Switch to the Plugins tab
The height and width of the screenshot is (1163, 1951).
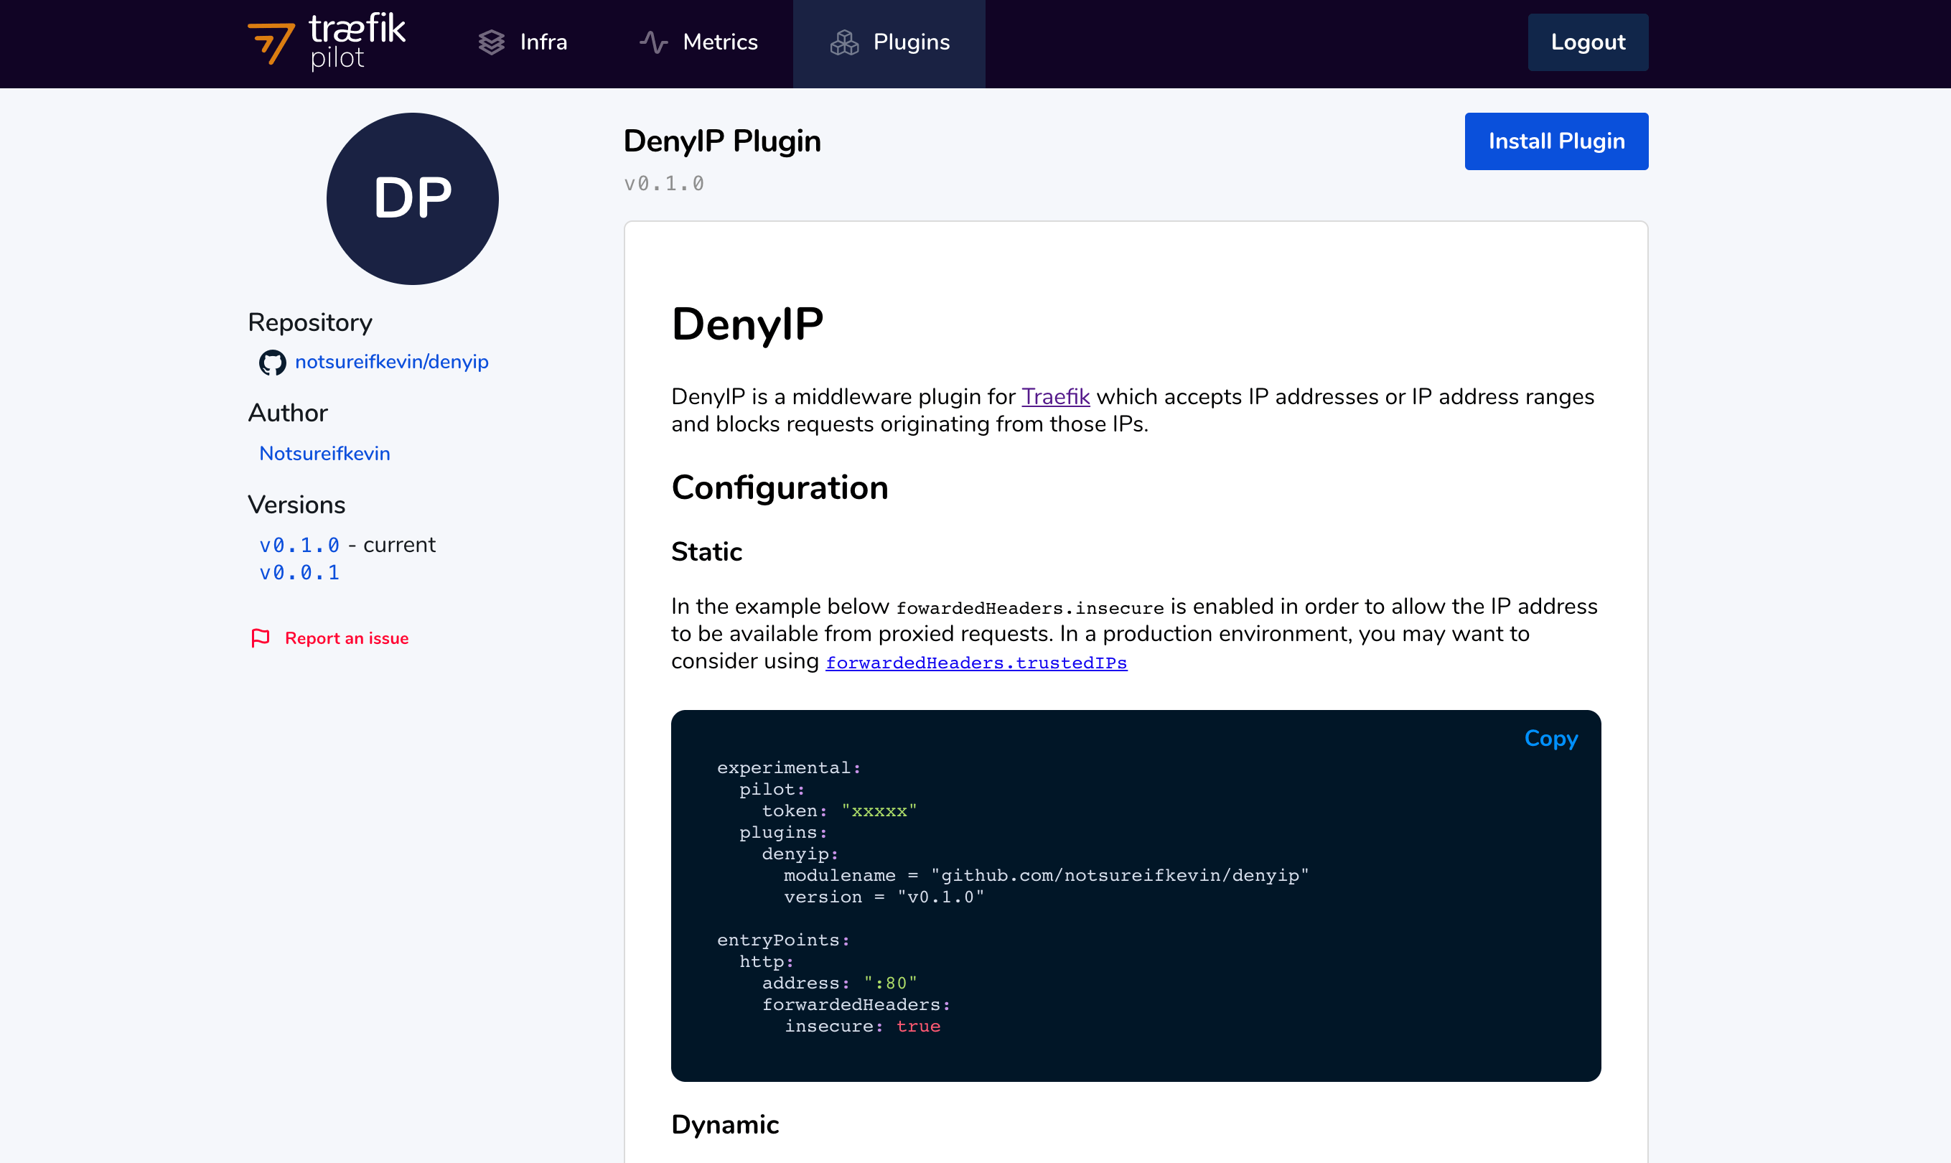[910, 42]
